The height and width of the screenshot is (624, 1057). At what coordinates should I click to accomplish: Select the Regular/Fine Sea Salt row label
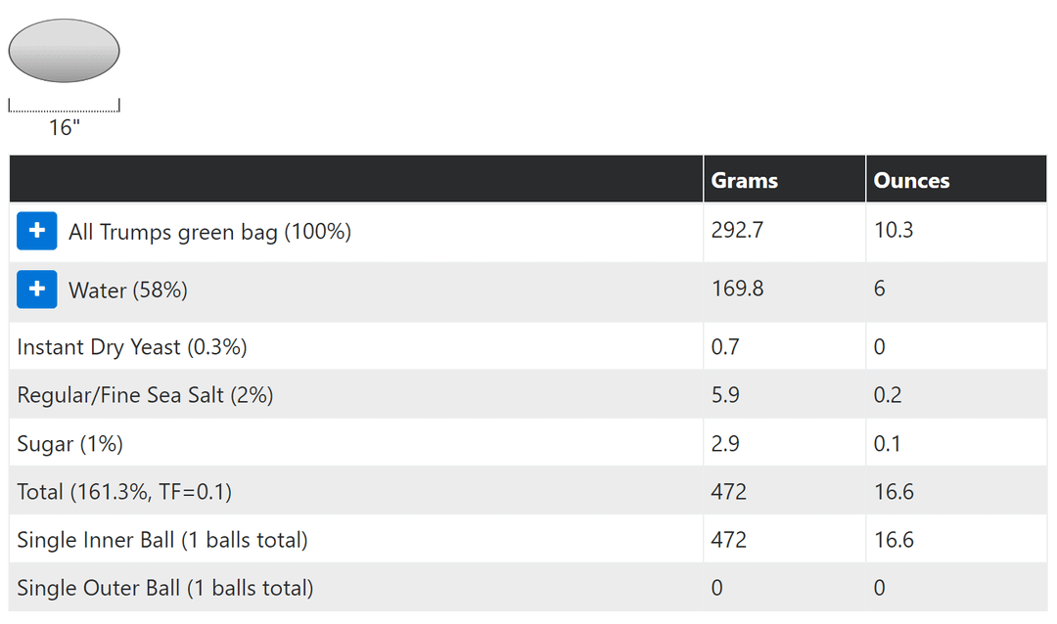tap(145, 395)
